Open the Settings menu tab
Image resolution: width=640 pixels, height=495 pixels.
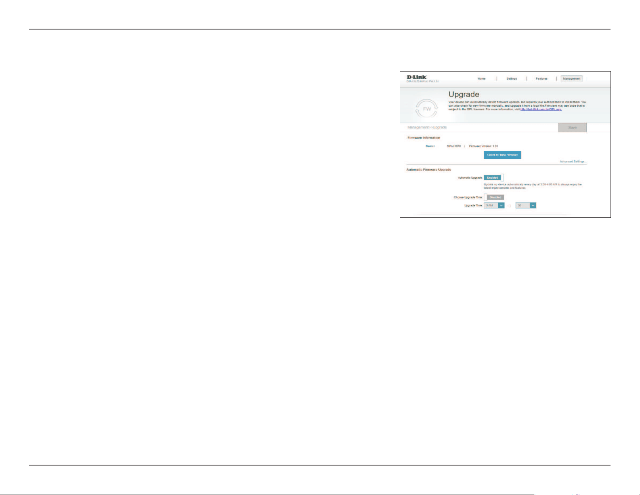tap(512, 79)
